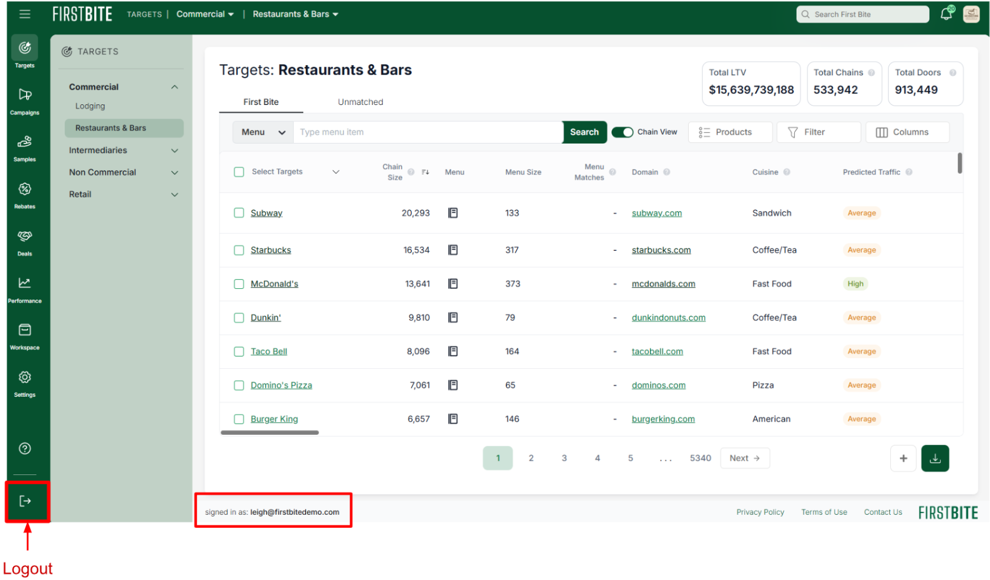Screen dimensions: 990x580
Task: View the Burger King menu icon
Action: [453, 419]
